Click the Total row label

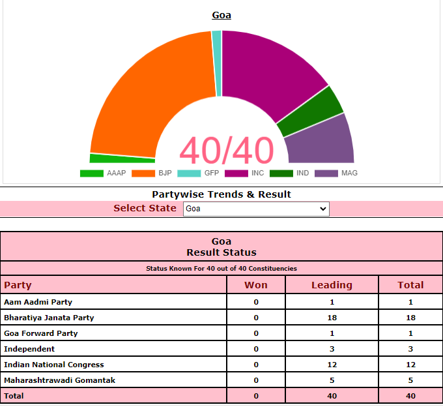point(14,396)
